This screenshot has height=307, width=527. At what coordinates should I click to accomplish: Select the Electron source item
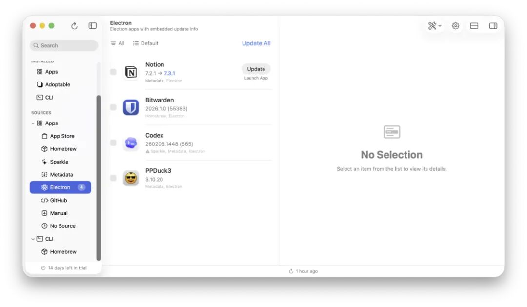coord(61,187)
